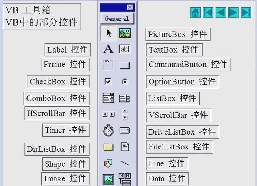This screenshot has height=186, width=257.
Task: Select the Timer stopwatch tool icon
Action: (x=108, y=130)
